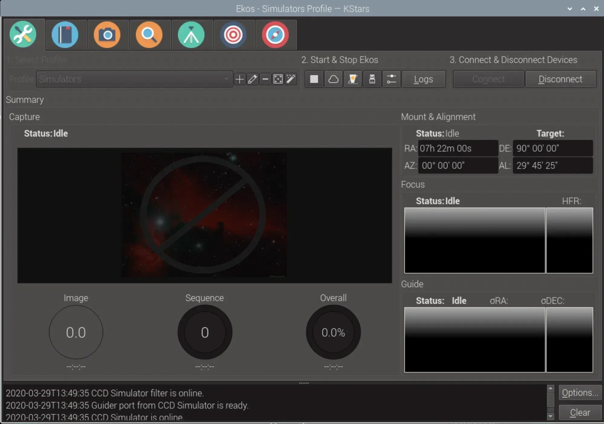The height and width of the screenshot is (424, 604).
Task: Toggle the observatory power USB button
Action: coord(372,79)
